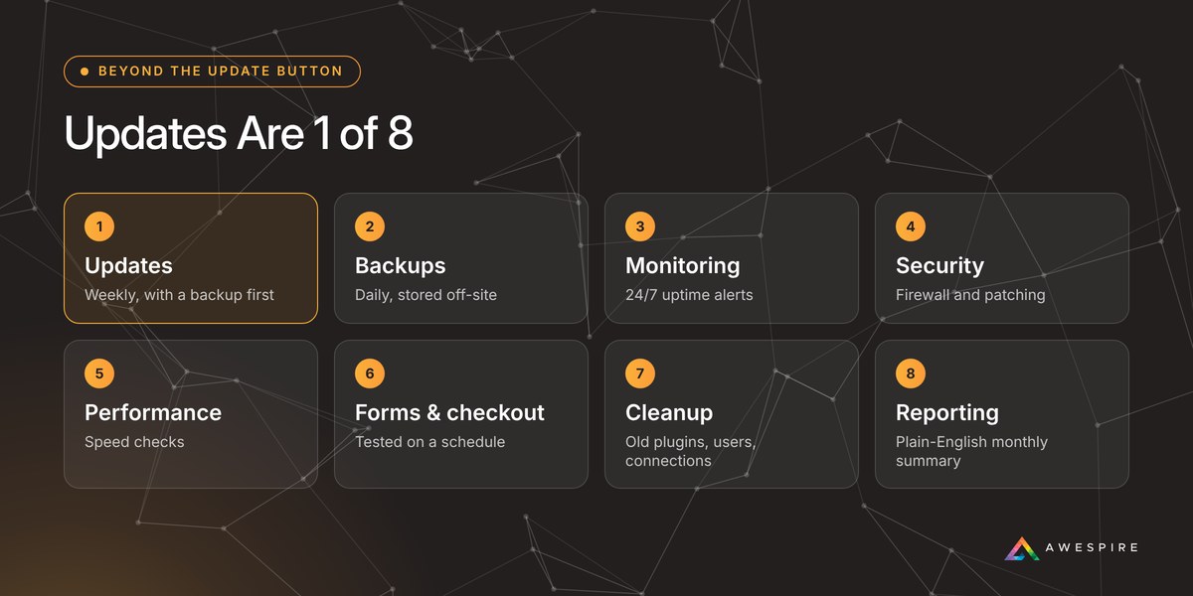1193x596 pixels.
Task: Click the number 4 orange circle badge
Action: 911,226
